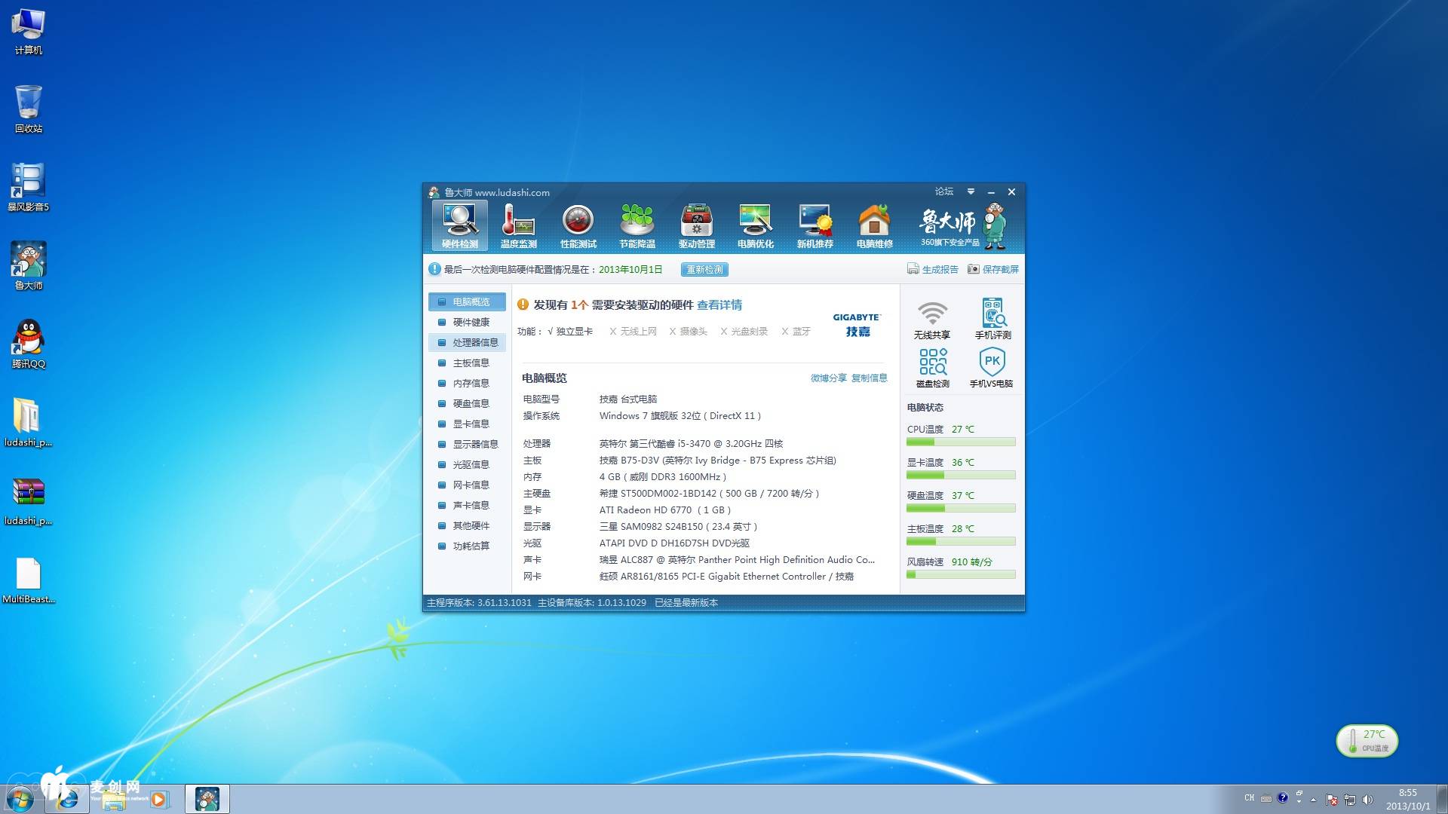Viewport: 1448px width, 814px height.
Task: Select 处理器信息 in left sidebar
Action: tap(474, 343)
